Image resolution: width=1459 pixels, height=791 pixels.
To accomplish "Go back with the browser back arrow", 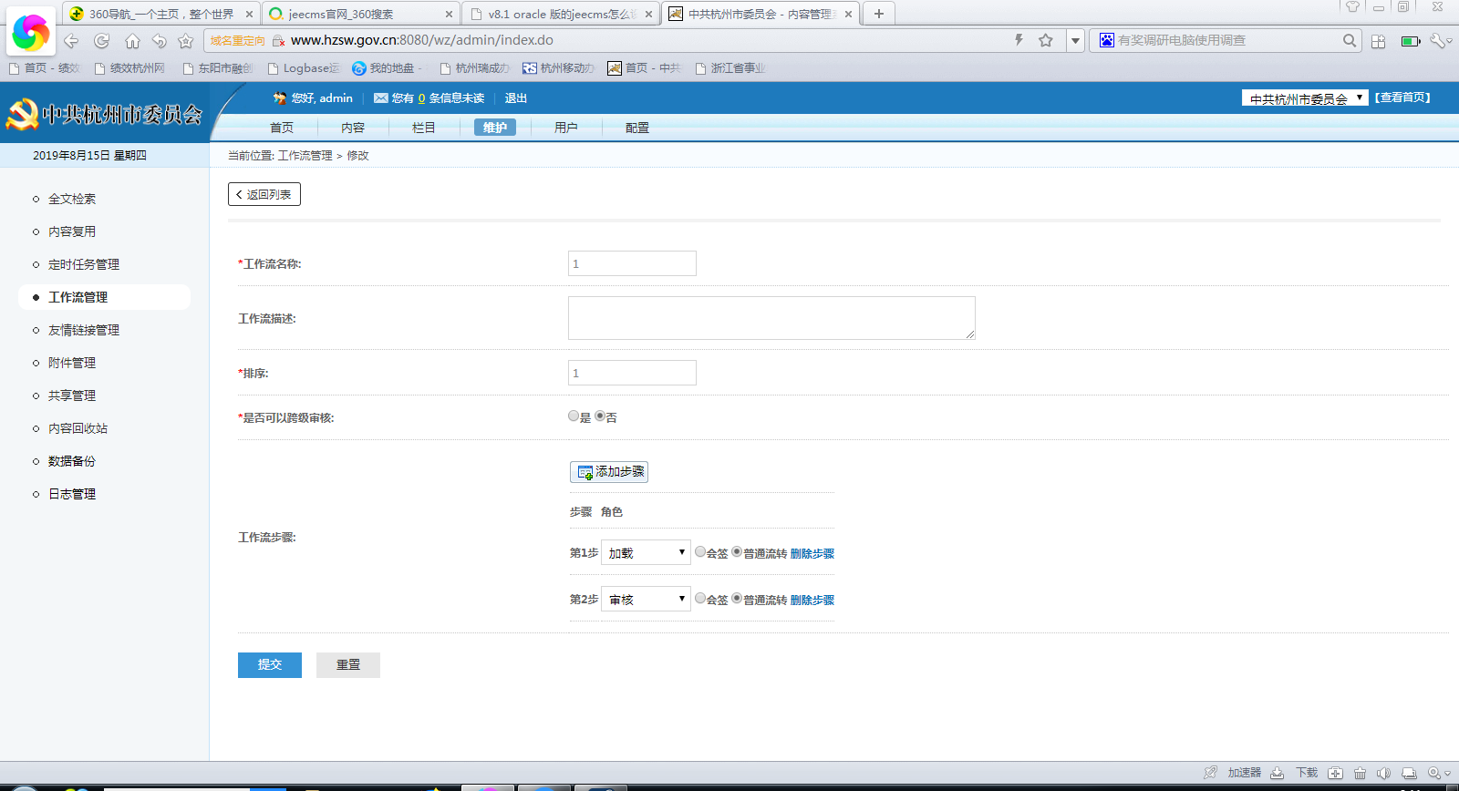I will pyautogui.click(x=71, y=41).
